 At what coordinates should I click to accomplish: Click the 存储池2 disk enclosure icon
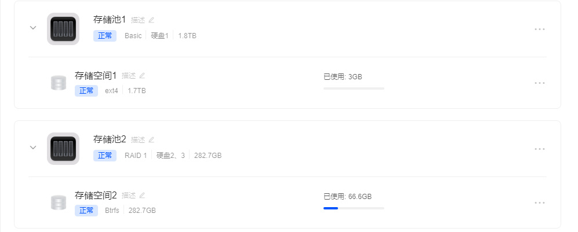click(x=63, y=148)
